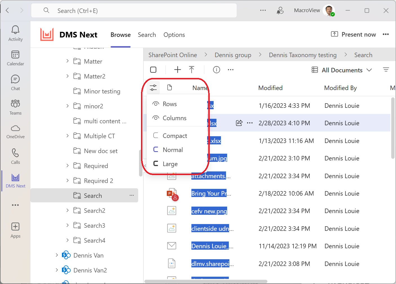Click the view settings sliders icon
This screenshot has height=284, width=396.
pos(153,88)
